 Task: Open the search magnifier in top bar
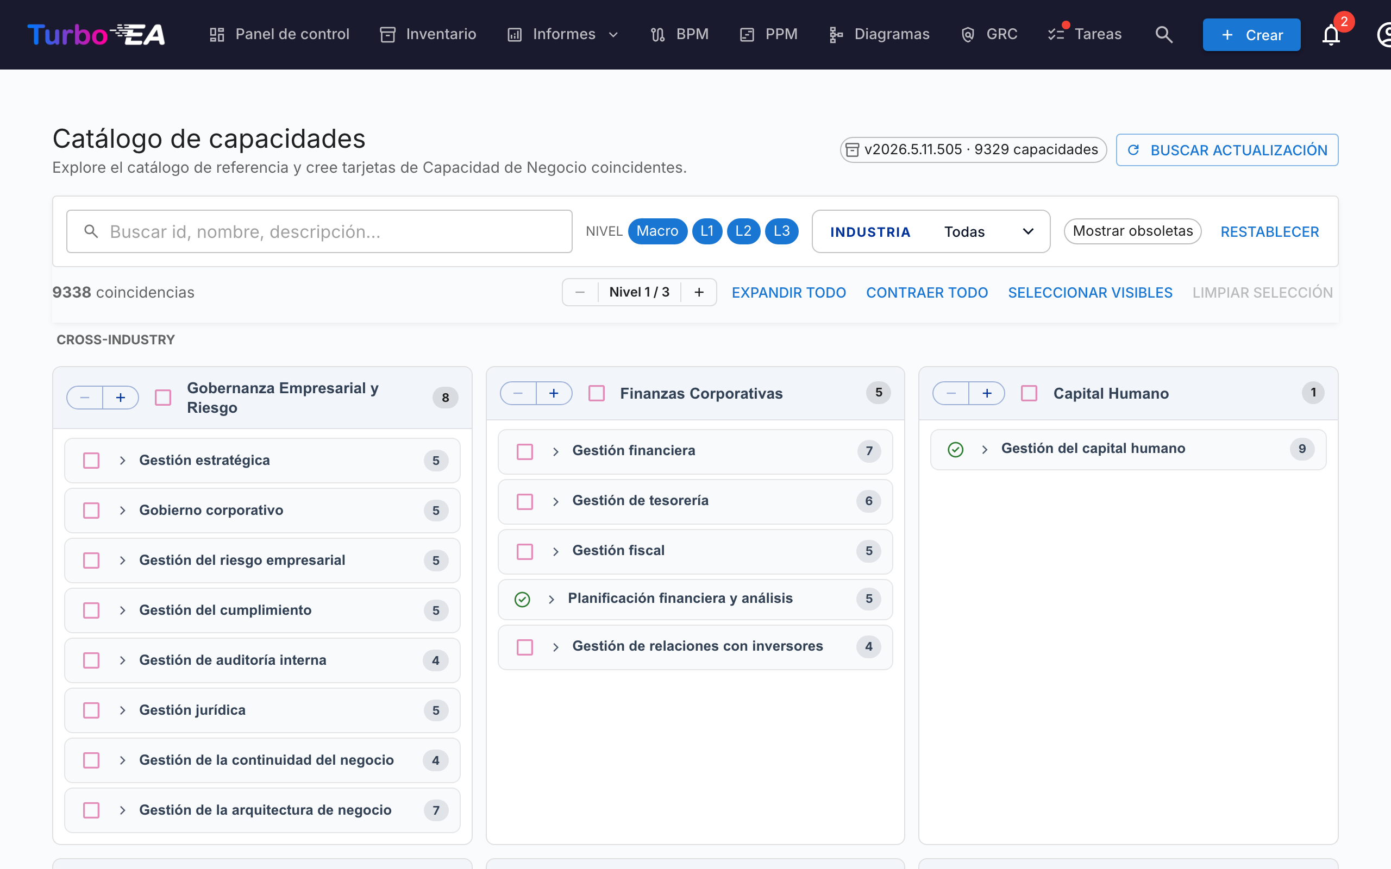(1164, 34)
